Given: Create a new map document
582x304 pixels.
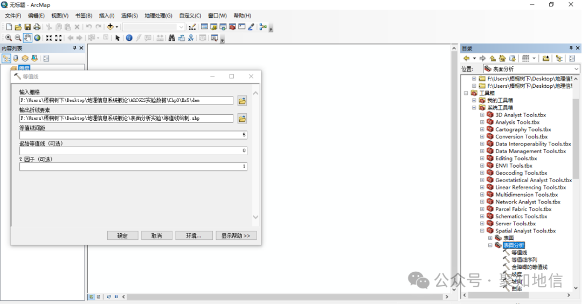Looking at the screenshot, I should pyautogui.click(x=9, y=27).
